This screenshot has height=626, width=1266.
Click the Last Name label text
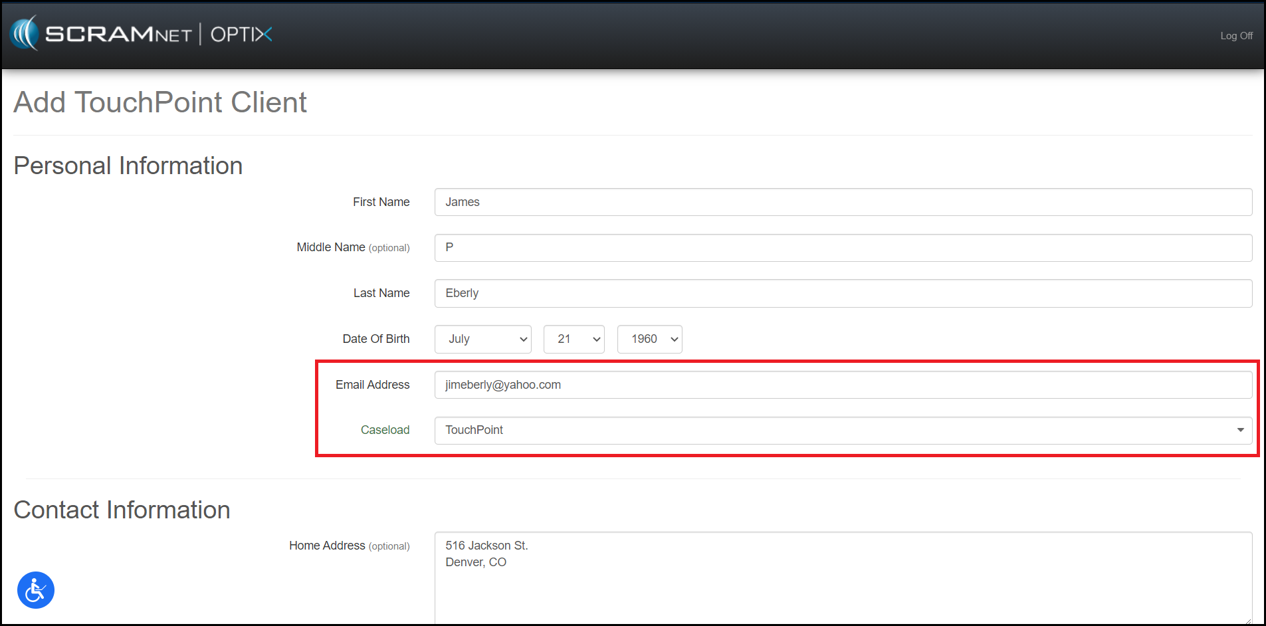381,293
